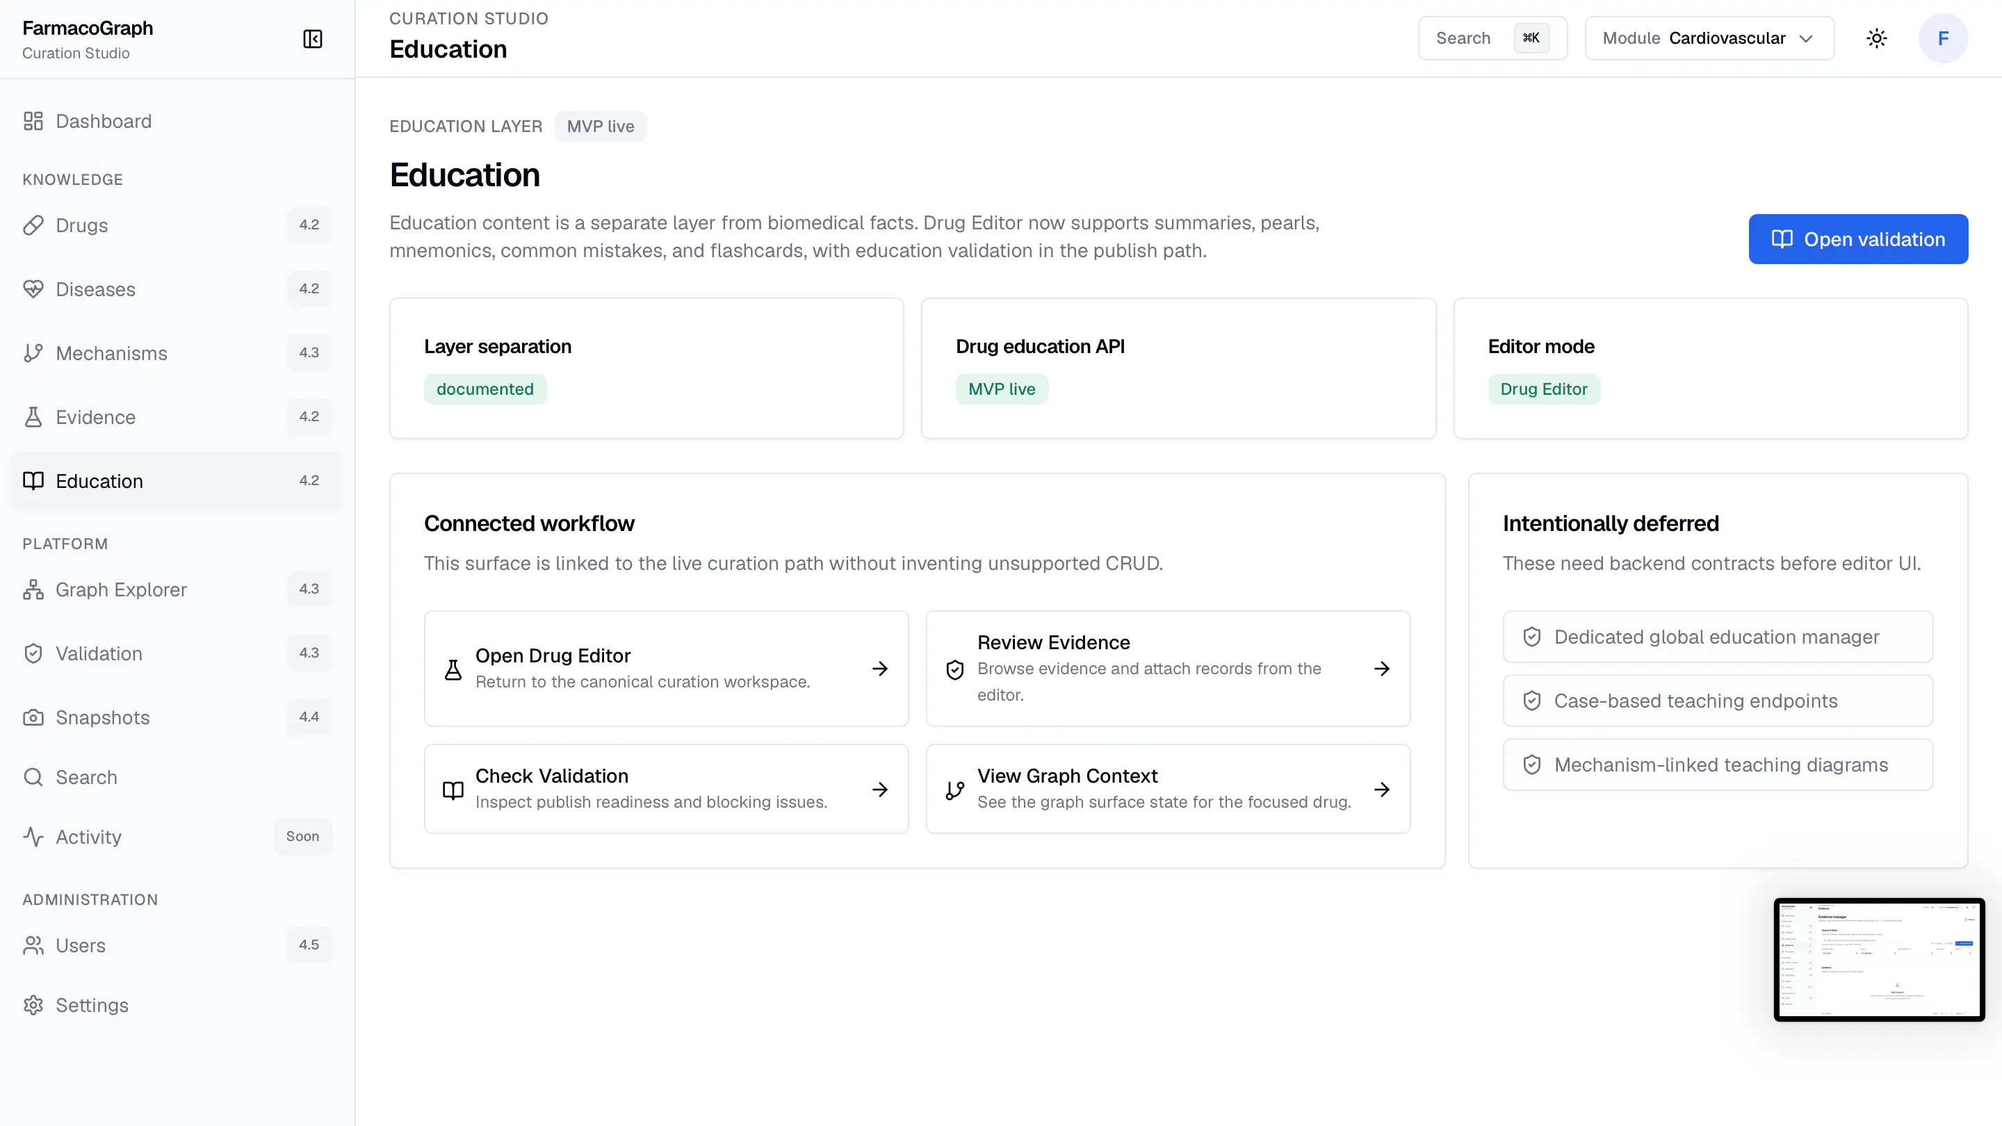Open Snapshots camera icon item
The height and width of the screenshot is (1126, 2002).
point(33,717)
